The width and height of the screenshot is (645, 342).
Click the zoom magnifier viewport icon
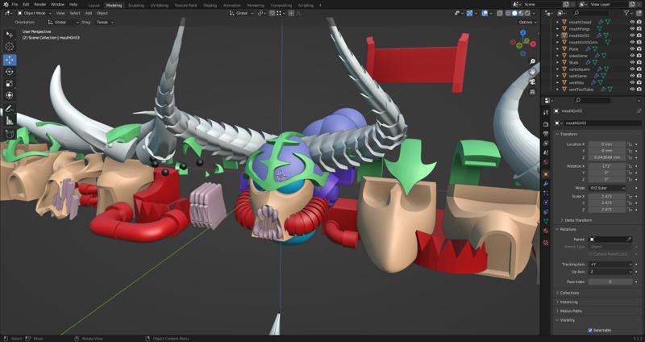tap(533, 61)
